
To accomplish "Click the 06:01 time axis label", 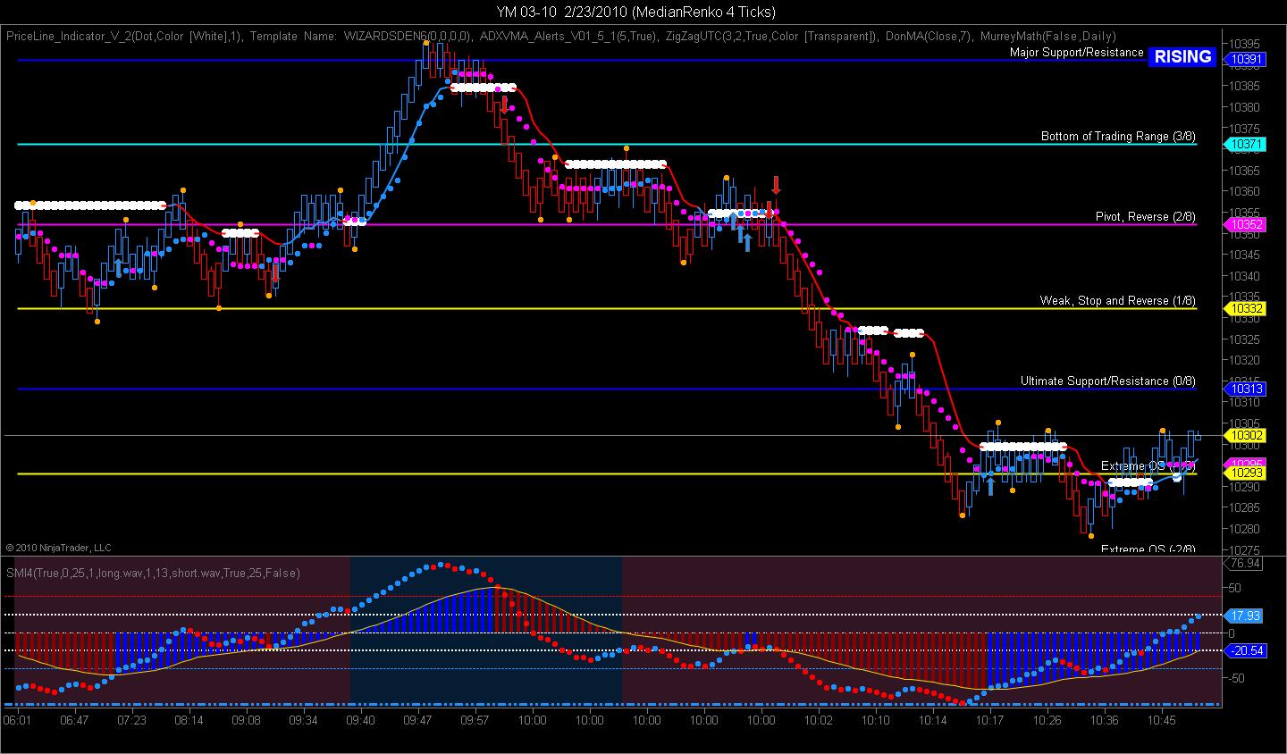I will pos(18,719).
